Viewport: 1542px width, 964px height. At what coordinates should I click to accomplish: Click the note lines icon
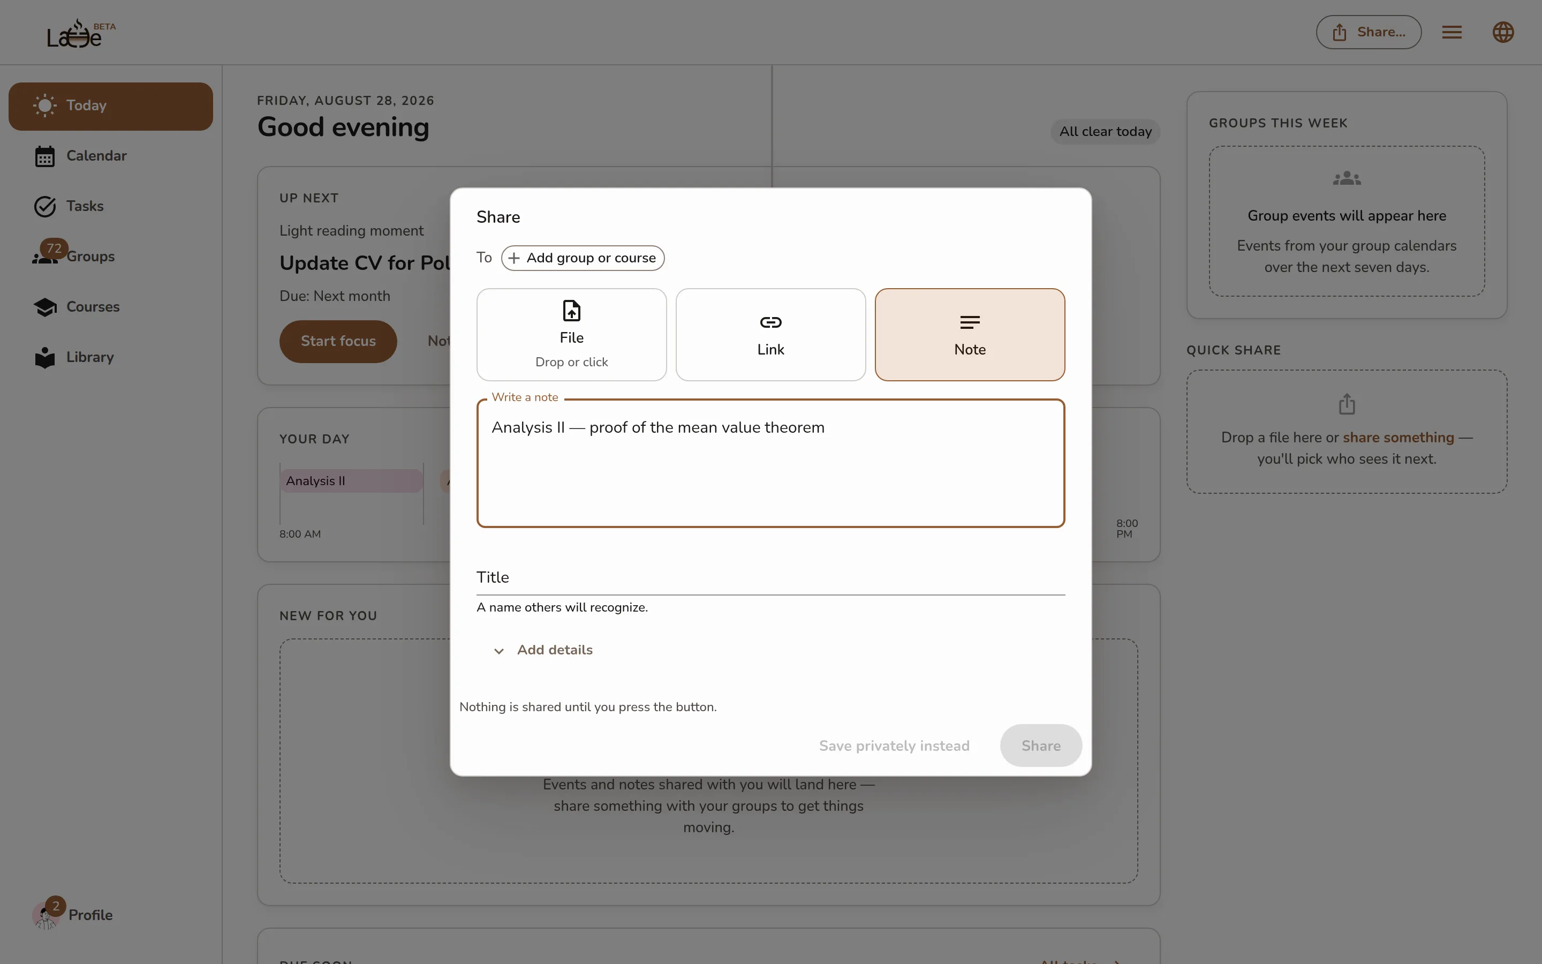coord(969,322)
